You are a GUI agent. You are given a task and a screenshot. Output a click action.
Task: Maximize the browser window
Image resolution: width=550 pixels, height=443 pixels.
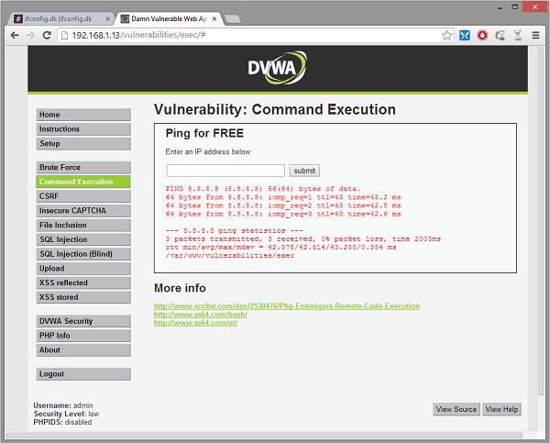click(x=515, y=7)
